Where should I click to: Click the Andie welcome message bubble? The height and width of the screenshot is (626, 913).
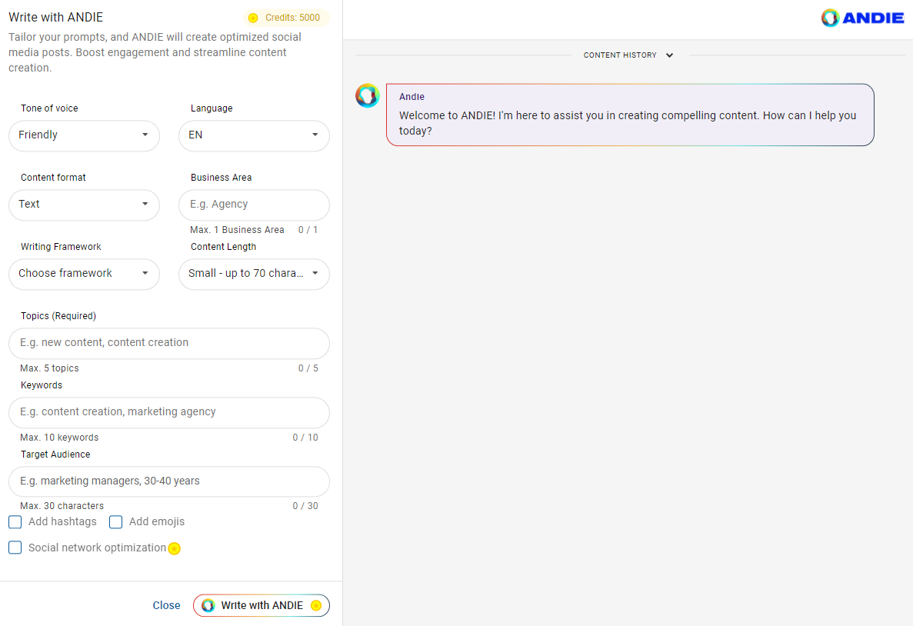pyautogui.click(x=630, y=115)
